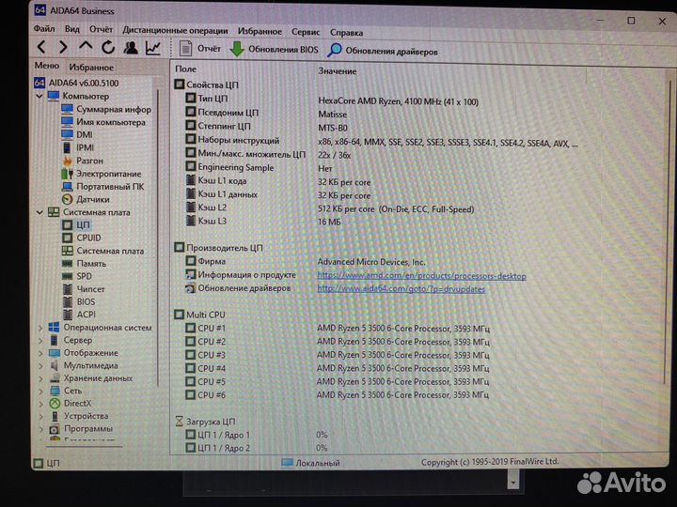Open the graph chart toolbar icon
Screen dimensions: 677x507
click(153, 48)
